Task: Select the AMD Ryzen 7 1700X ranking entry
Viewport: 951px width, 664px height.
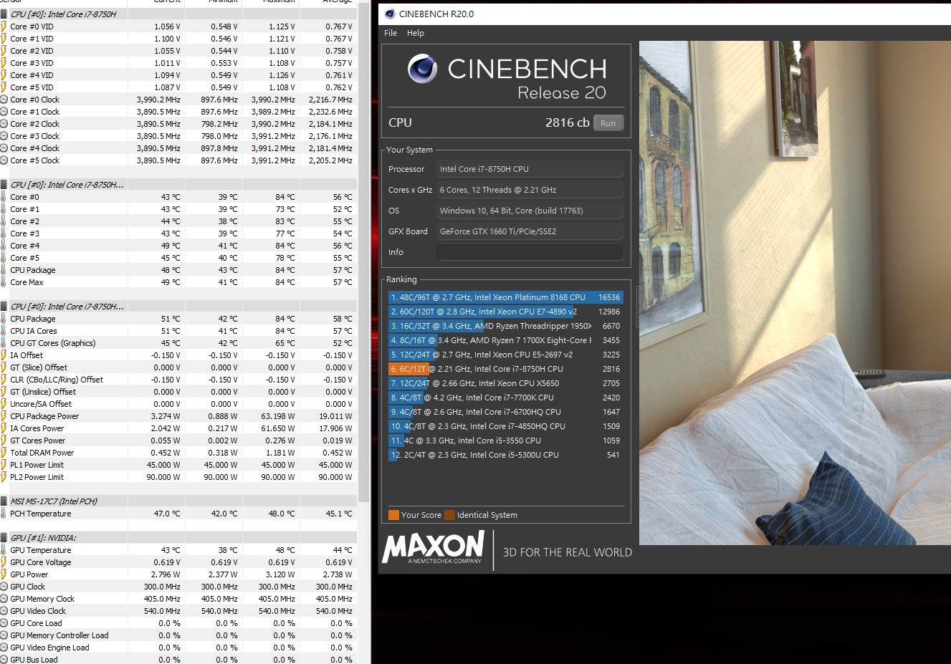Action: (x=505, y=340)
